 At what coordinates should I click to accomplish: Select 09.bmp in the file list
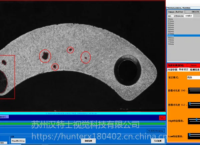click(171, 38)
